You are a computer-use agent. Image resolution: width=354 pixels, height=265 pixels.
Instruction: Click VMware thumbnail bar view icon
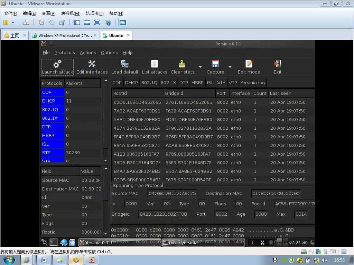click(87, 22)
